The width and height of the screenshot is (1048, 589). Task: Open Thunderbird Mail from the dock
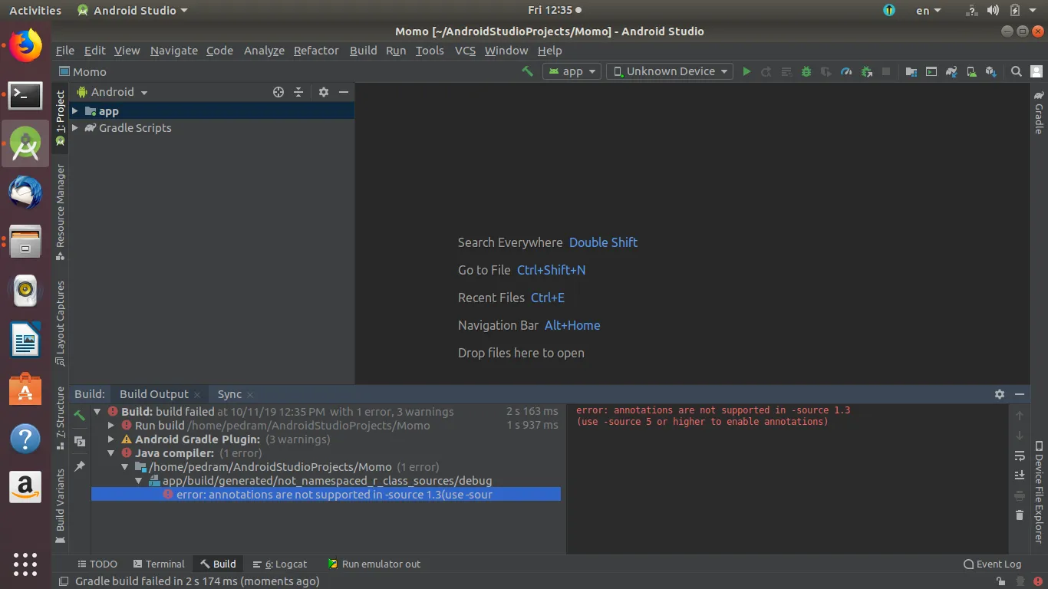[25, 192]
